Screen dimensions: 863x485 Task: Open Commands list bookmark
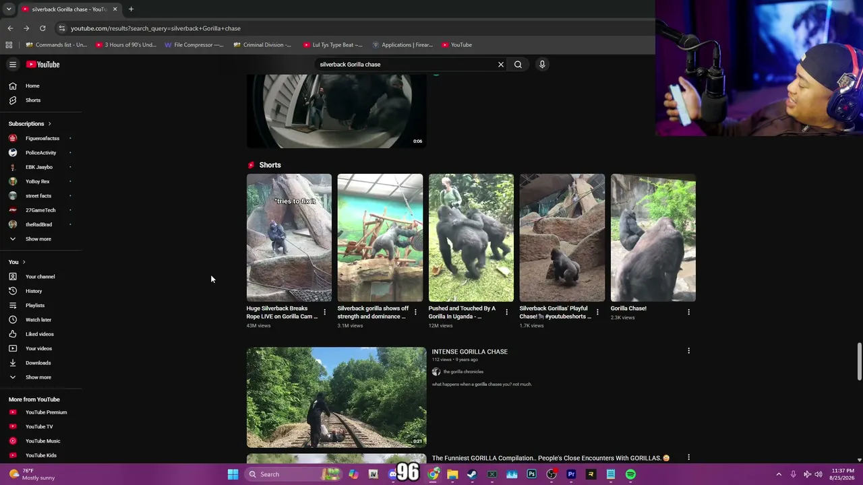coord(57,45)
